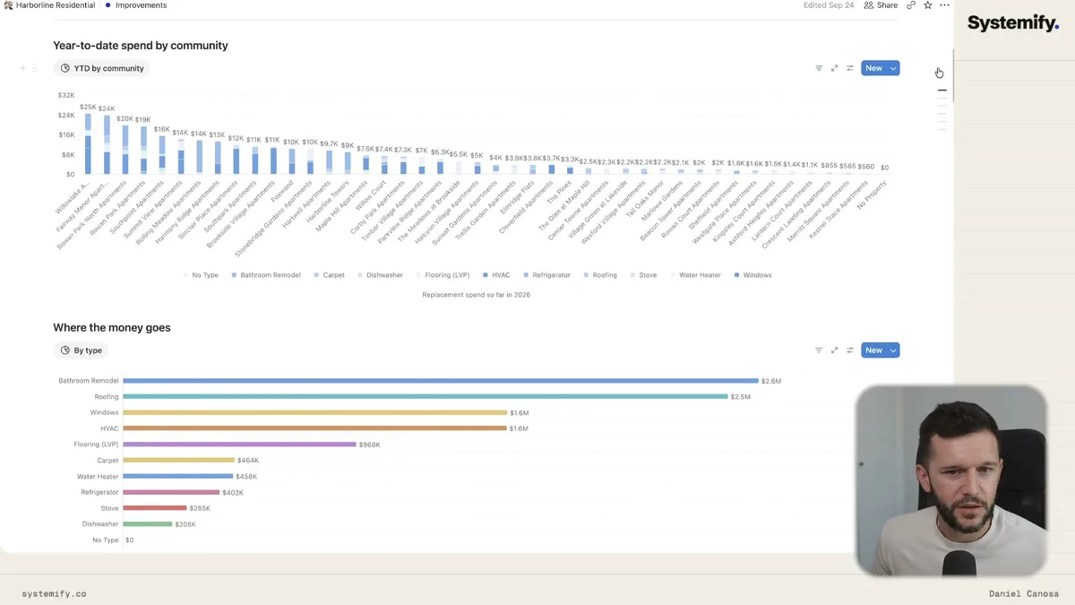Click the Carpet $464K bar
The height and width of the screenshot is (605, 1075).
click(178, 460)
